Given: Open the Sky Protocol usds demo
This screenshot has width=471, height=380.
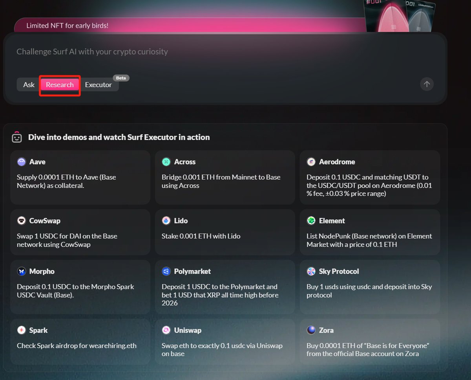Looking at the screenshot, I should coord(370,287).
